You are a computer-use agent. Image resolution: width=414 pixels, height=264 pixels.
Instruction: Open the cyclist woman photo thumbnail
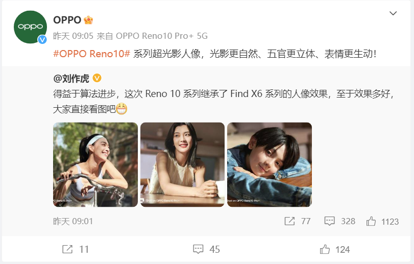point(95,164)
